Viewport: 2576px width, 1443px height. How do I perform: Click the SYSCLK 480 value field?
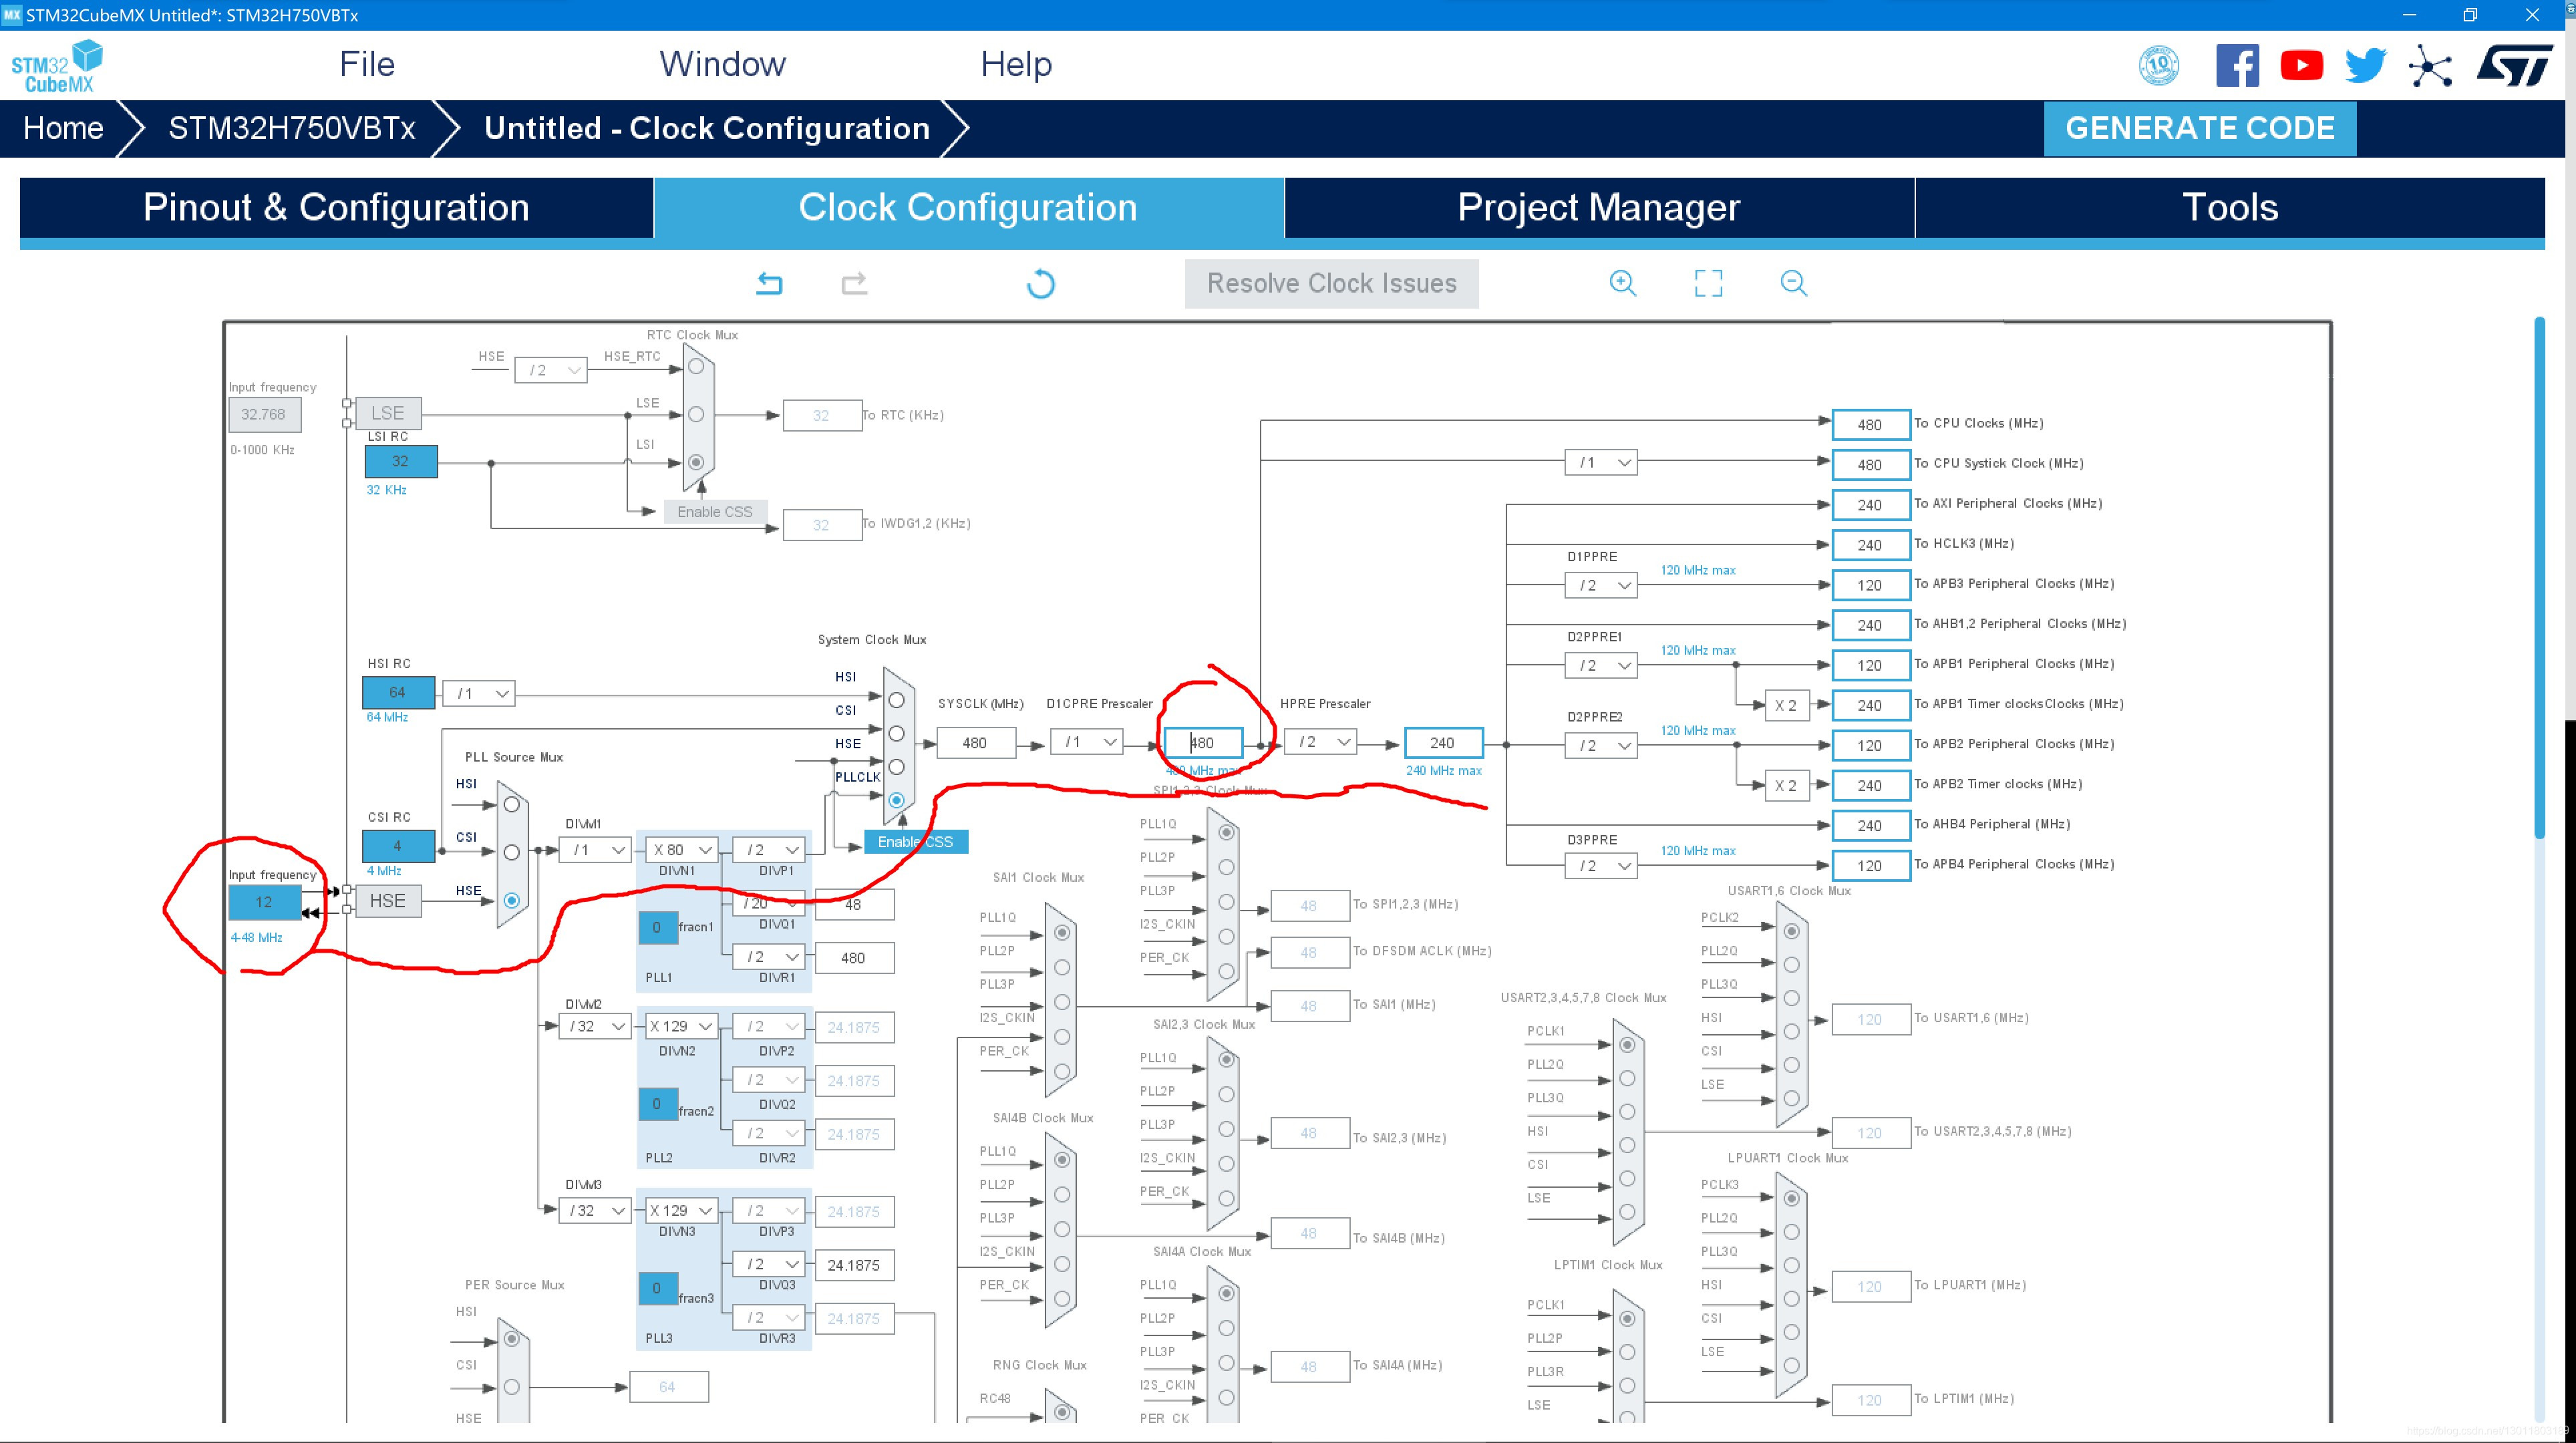point(975,743)
